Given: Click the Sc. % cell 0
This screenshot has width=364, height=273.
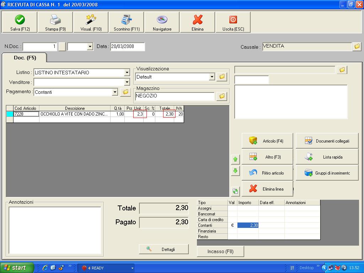Looking at the screenshot, I should [x=149, y=114].
